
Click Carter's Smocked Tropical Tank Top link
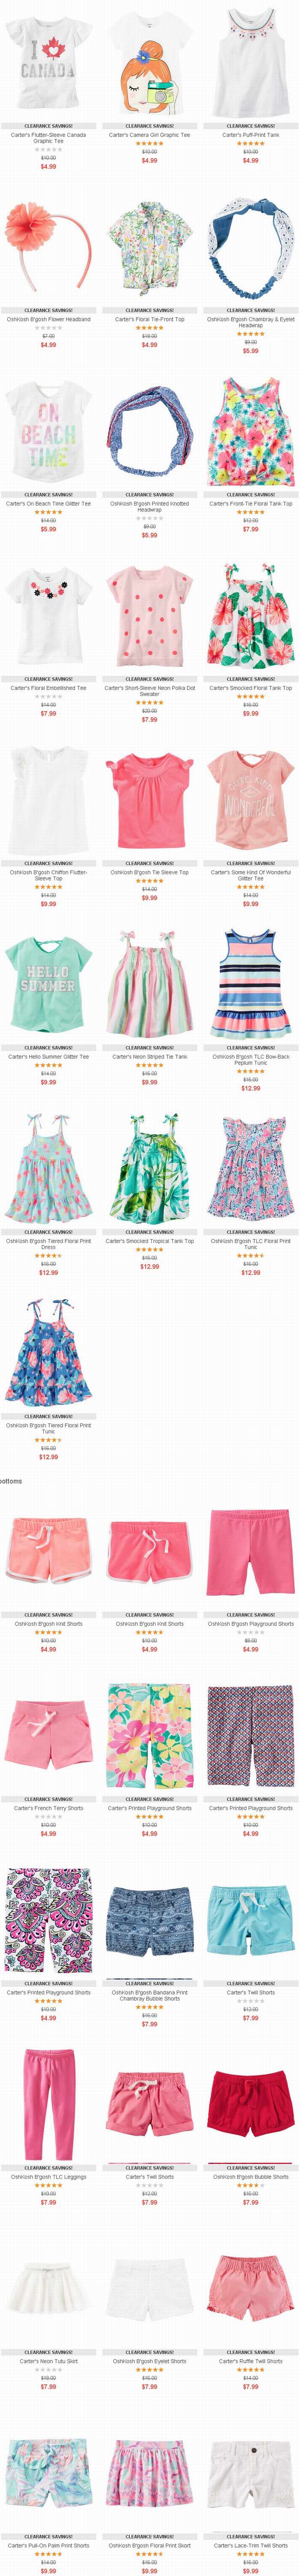click(x=149, y=1241)
